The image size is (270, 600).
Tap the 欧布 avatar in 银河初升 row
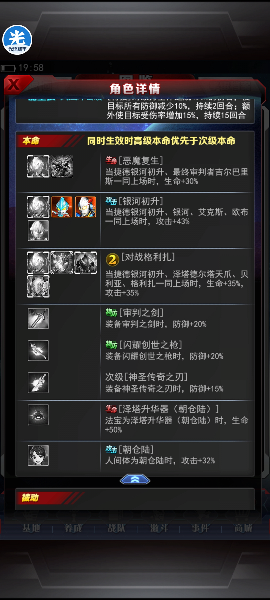pyautogui.click(x=38, y=230)
